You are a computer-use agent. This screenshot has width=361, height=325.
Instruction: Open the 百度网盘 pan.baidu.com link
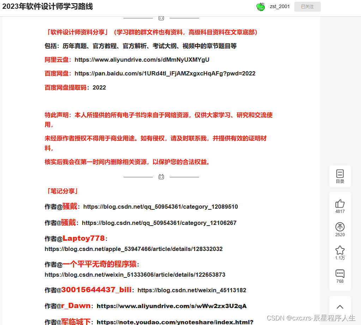165,74
